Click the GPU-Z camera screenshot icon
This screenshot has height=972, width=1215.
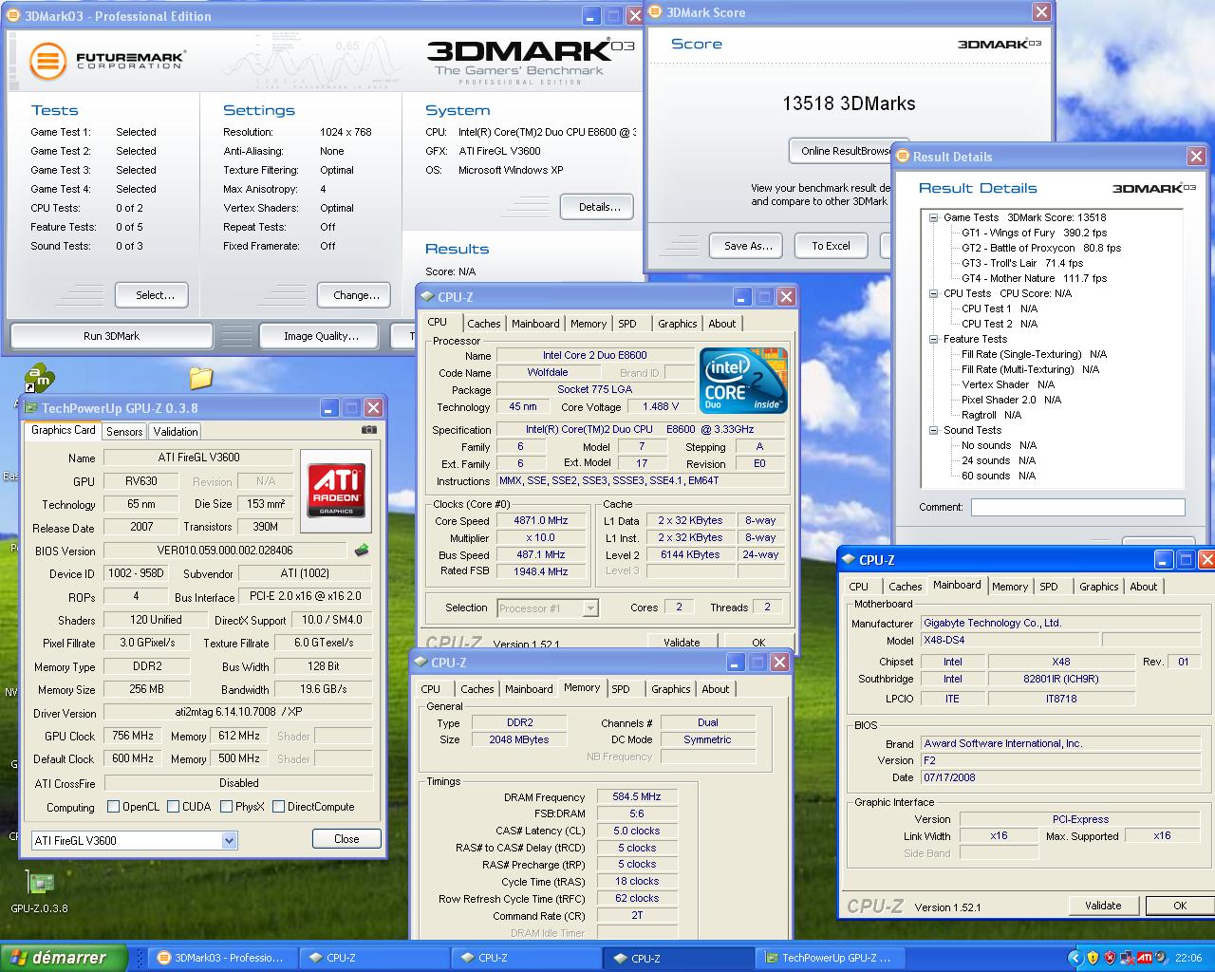coord(368,430)
